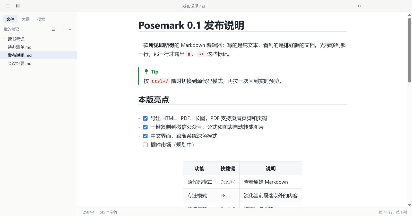The height and width of the screenshot is (216, 412).
Task: Uncheck the 中文界面 task checkbox
Action: pyautogui.click(x=145, y=136)
